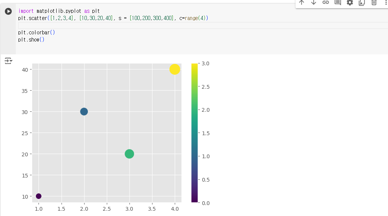
Task: Move the cell down with the down arrow
Action: click(314, 3)
